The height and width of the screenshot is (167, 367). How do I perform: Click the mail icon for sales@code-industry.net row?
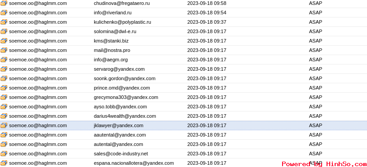tap(4, 154)
